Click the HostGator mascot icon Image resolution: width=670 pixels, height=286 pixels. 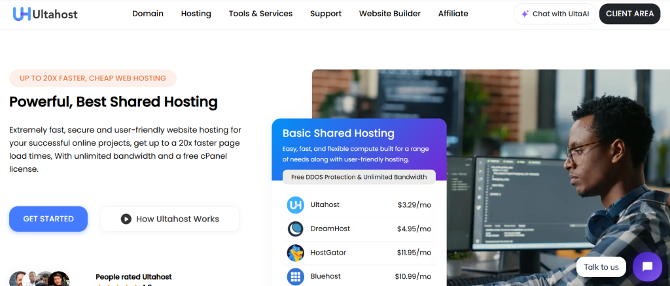click(x=295, y=253)
